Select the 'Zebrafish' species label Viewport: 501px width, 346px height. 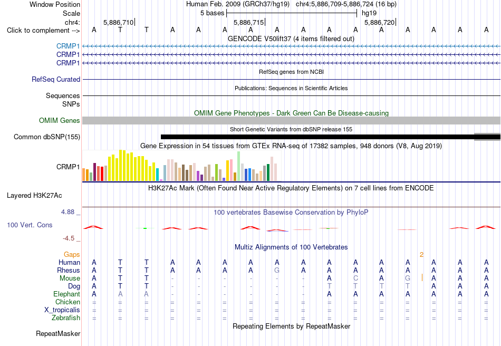66,318
